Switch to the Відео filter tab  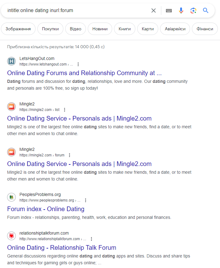coord(75,29)
